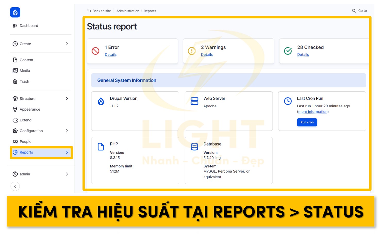Click the Apache web server value
This screenshot has height=234, width=379.
tap(210, 106)
